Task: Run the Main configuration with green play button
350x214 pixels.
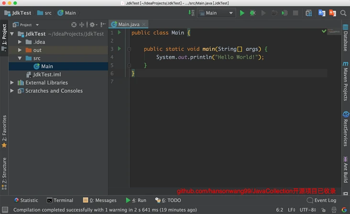Action: click(x=242, y=13)
